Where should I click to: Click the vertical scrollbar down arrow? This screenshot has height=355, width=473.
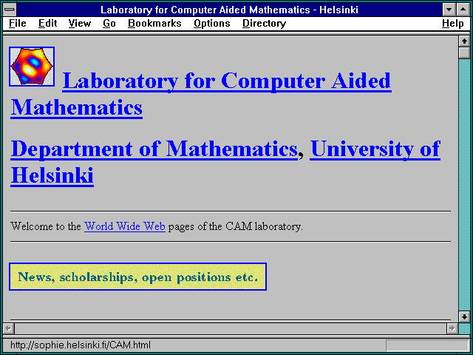[464, 317]
